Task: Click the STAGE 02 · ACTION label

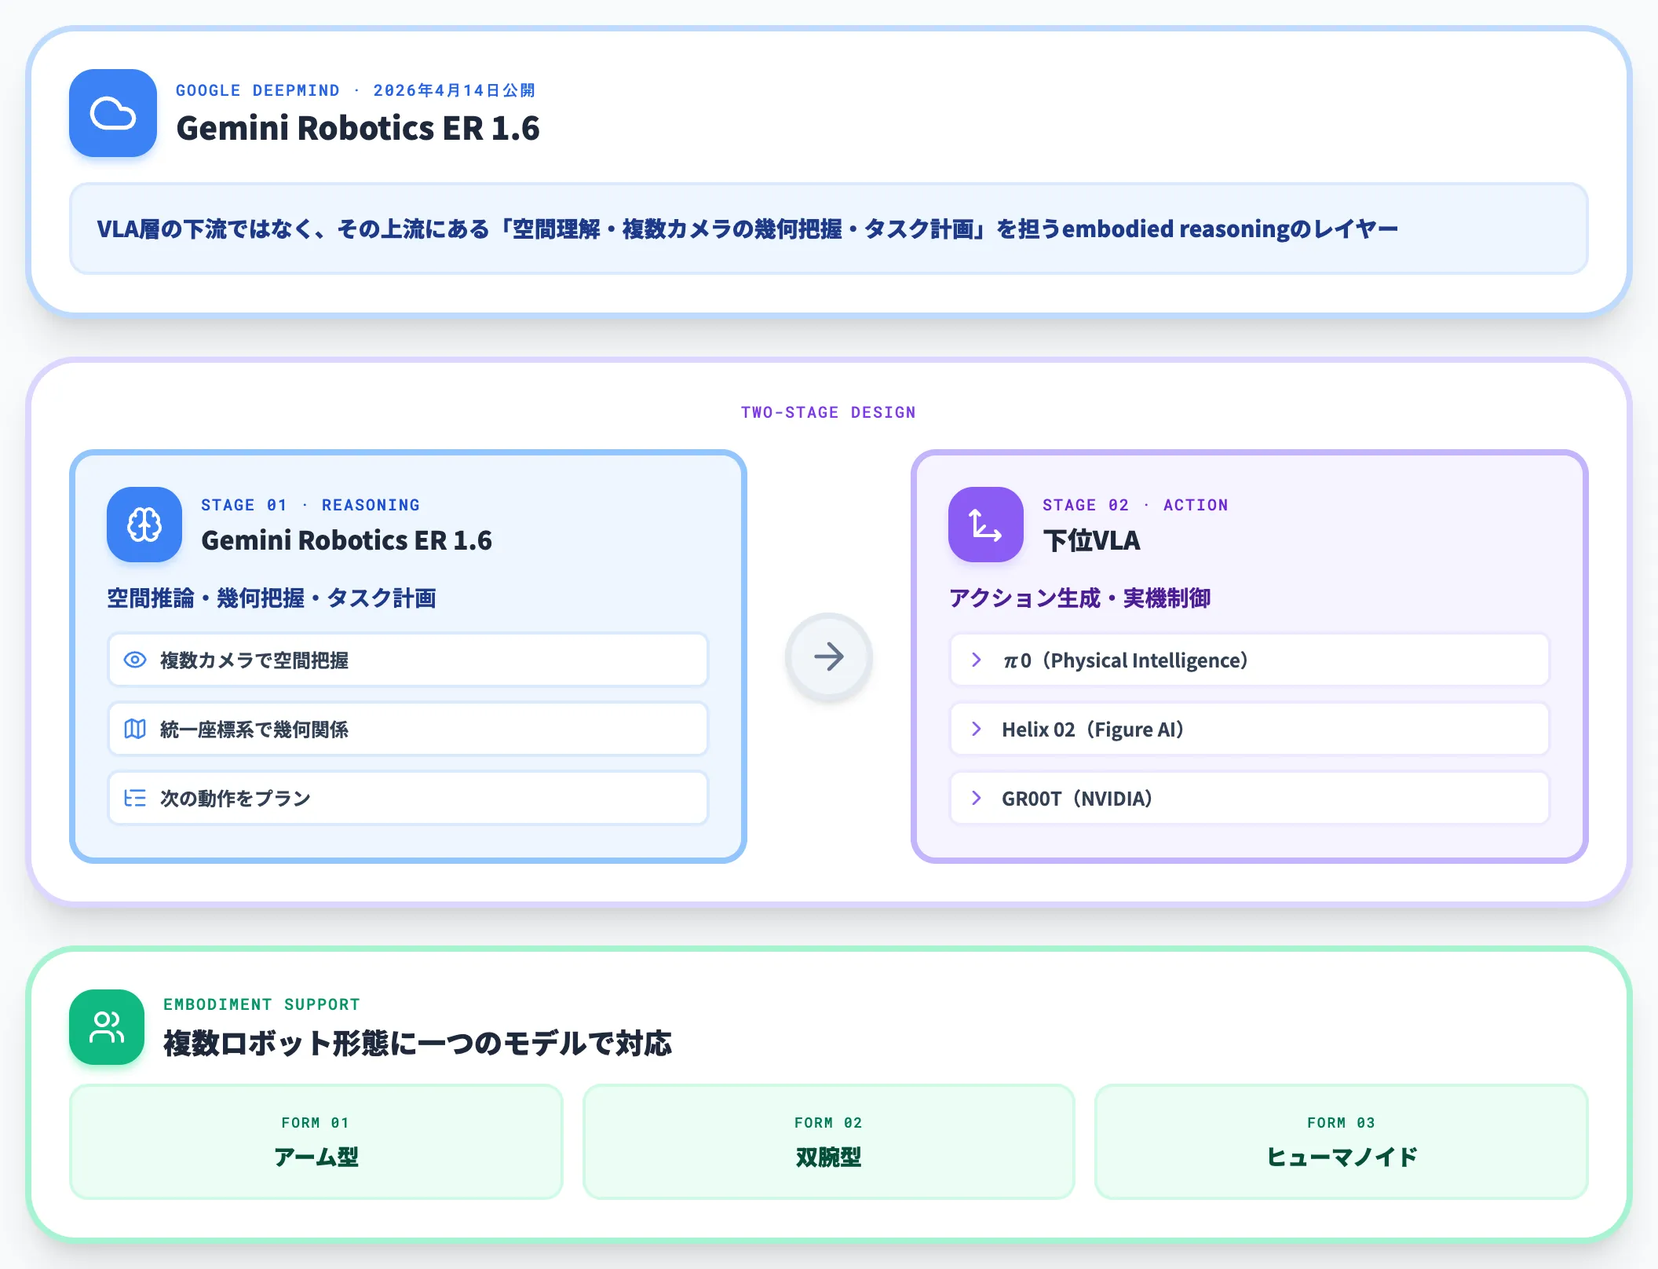Action: pos(1135,505)
